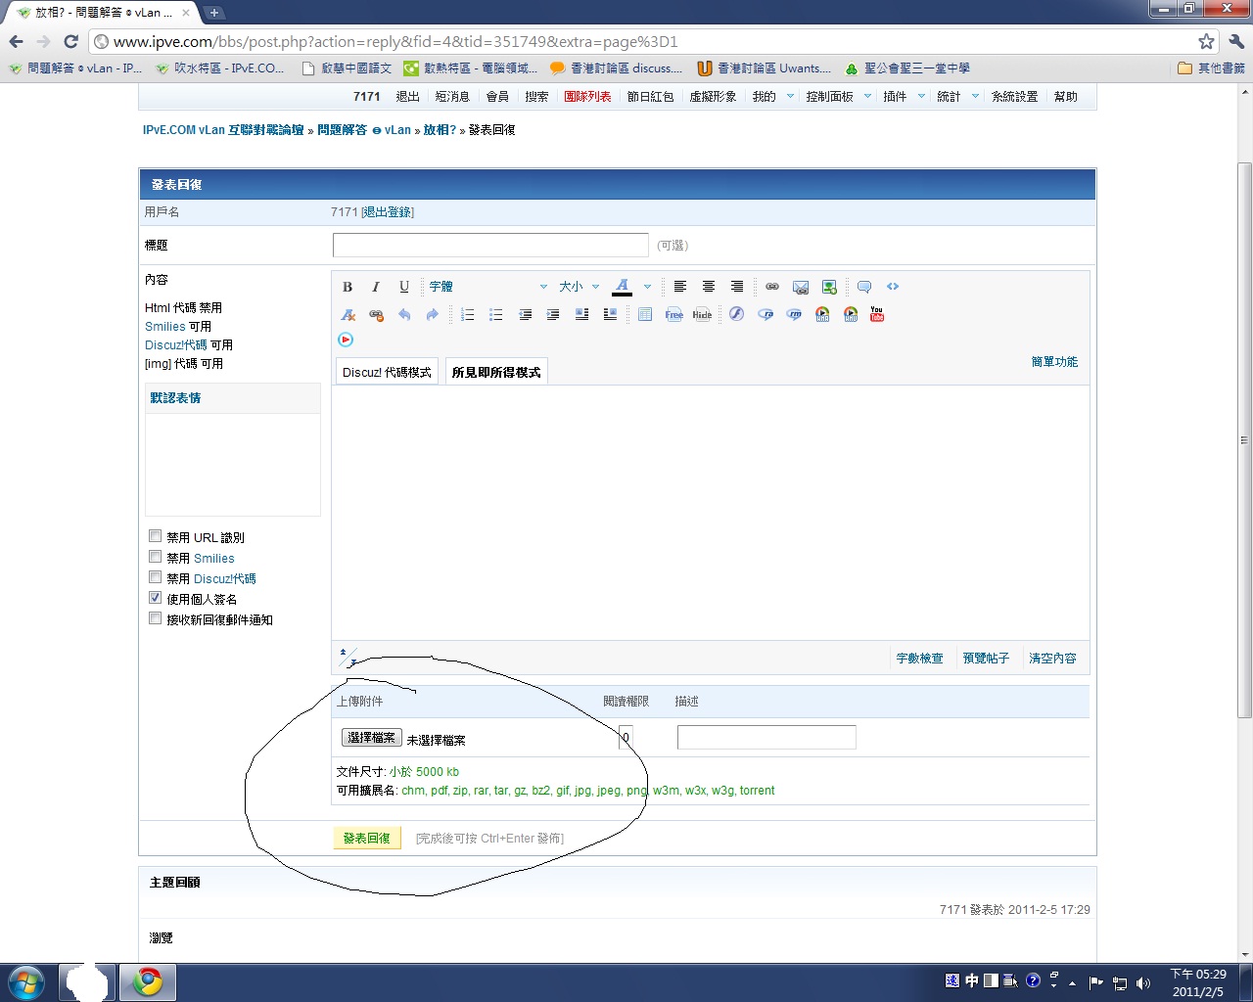Remove link with the unlink icon

click(376, 314)
